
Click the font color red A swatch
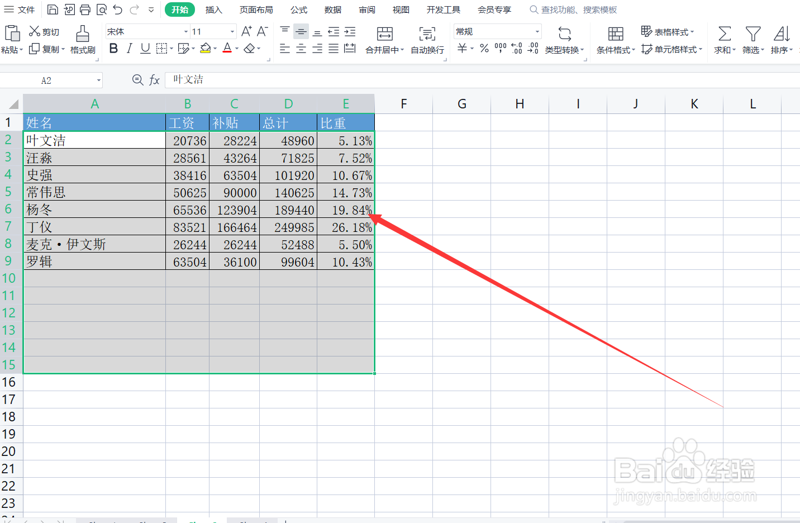pyautogui.click(x=227, y=49)
